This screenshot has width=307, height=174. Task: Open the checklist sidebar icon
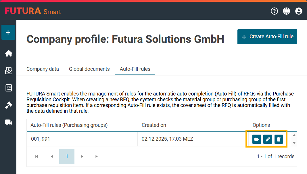click(x=9, y=88)
